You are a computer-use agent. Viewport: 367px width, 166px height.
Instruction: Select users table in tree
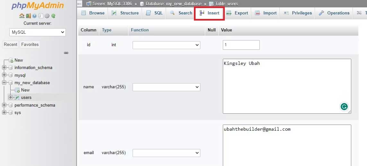[26, 97]
